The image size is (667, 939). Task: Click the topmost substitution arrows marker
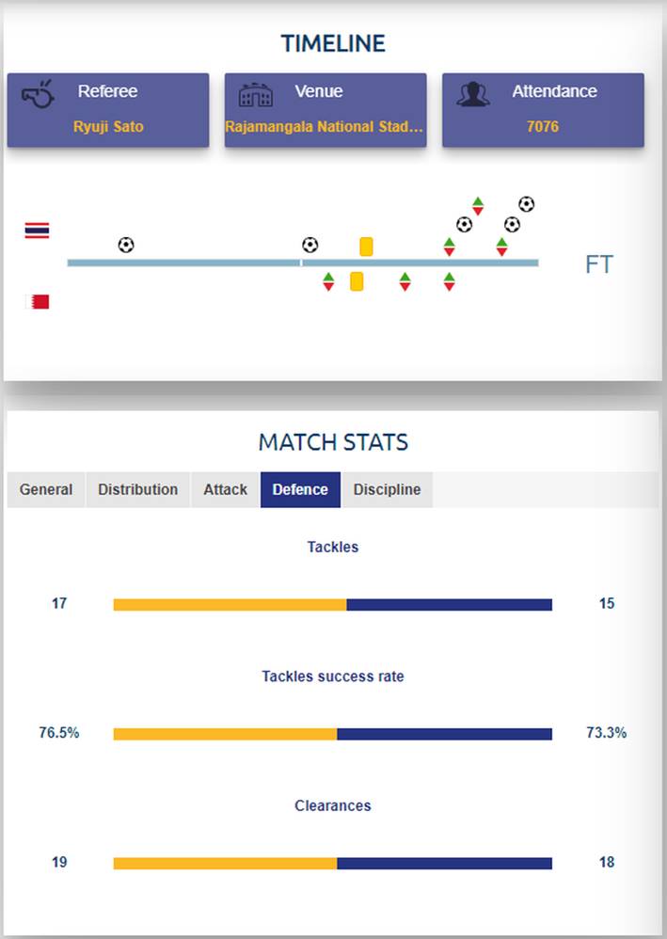click(478, 206)
